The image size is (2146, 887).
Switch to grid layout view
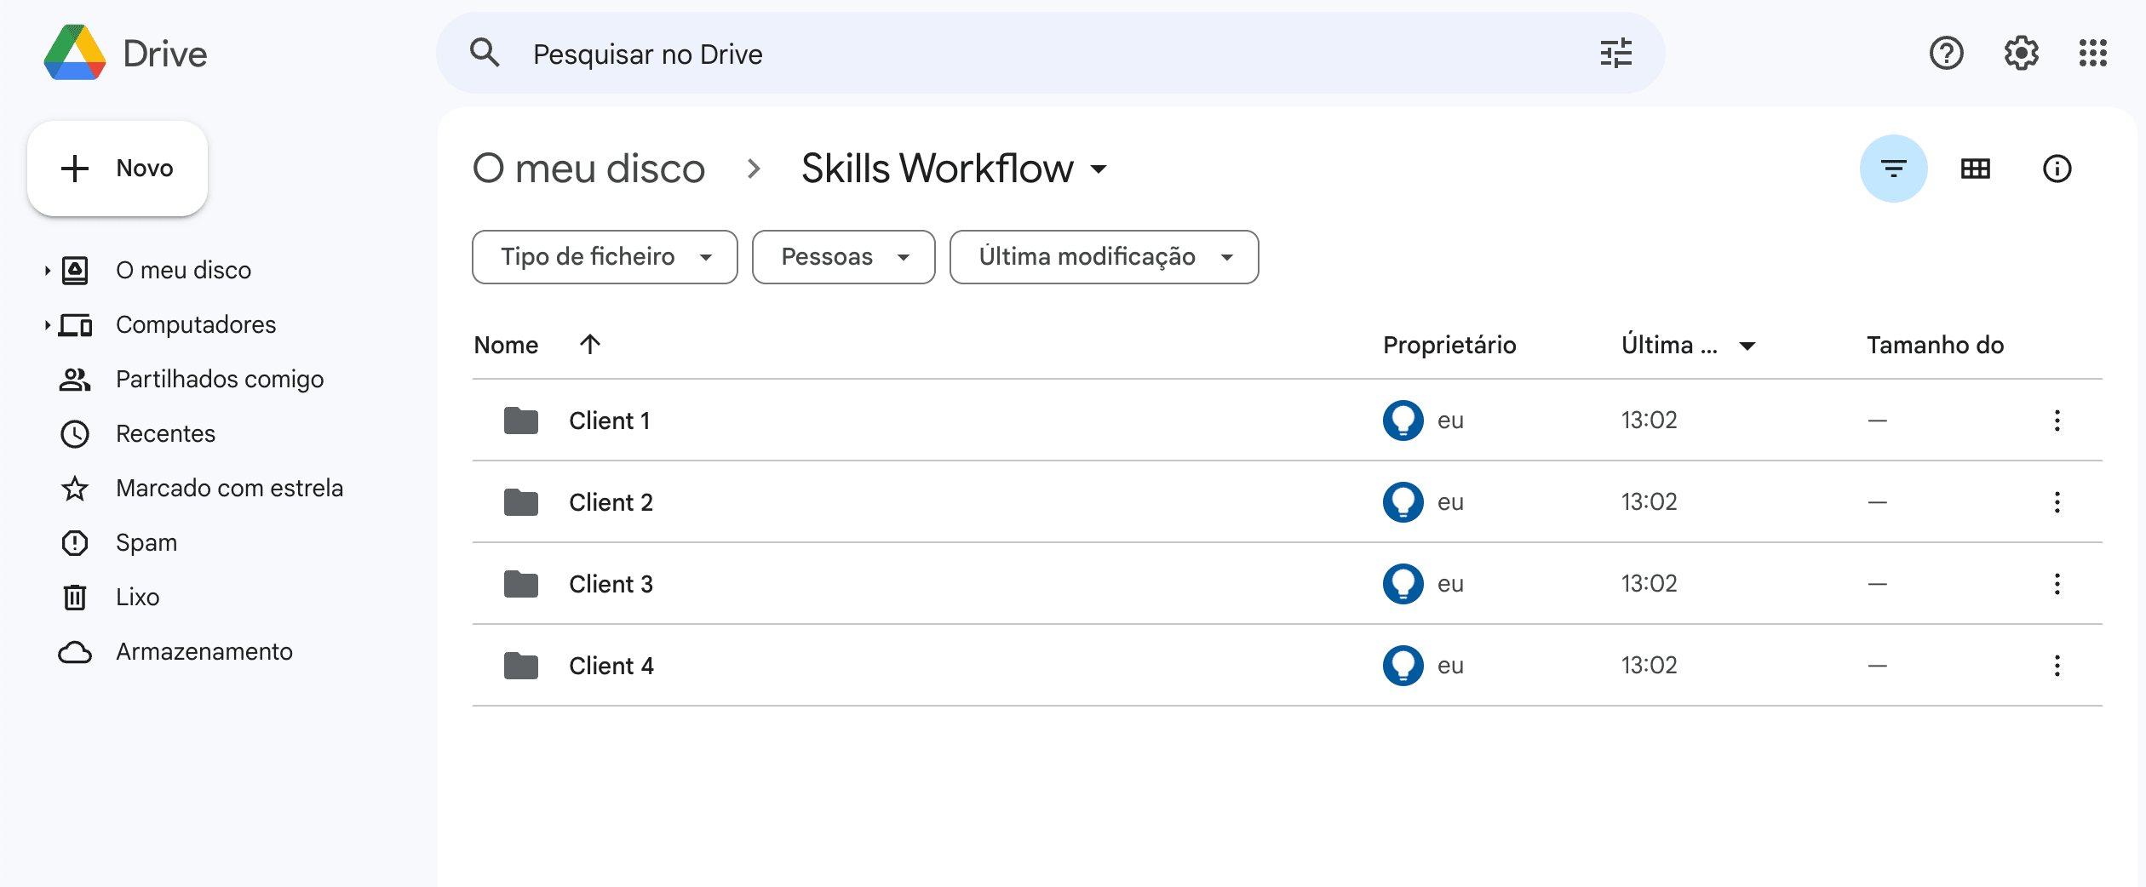tap(1975, 169)
